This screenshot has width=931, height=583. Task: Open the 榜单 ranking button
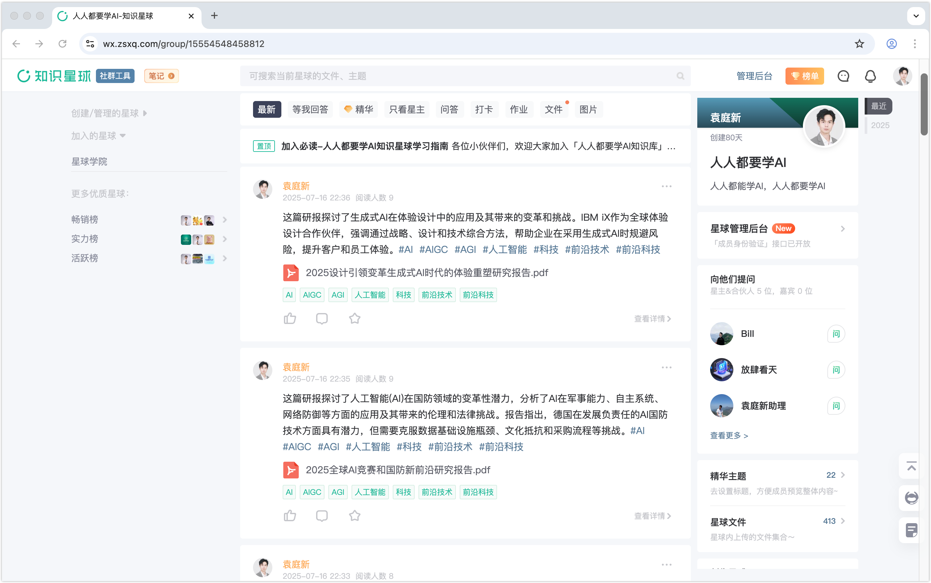(x=804, y=76)
